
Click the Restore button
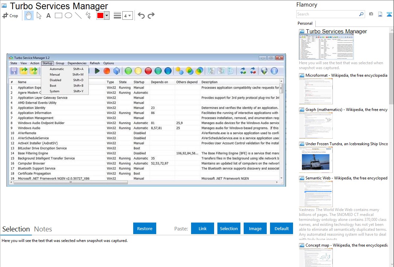point(145,228)
